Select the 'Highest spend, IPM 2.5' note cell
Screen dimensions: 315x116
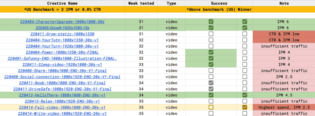284,107
